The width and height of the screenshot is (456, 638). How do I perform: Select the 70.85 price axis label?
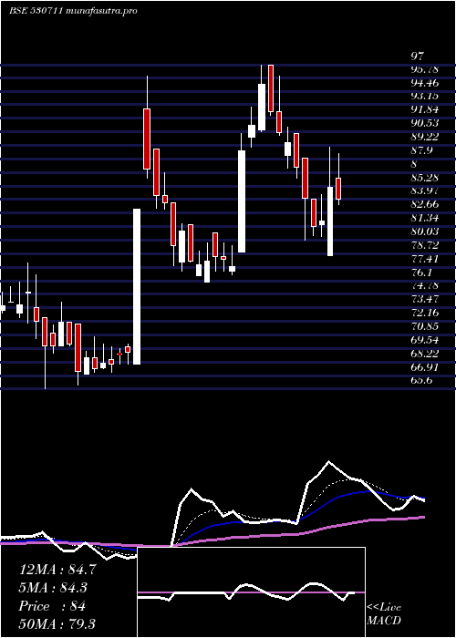pyautogui.click(x=424, y=326)
